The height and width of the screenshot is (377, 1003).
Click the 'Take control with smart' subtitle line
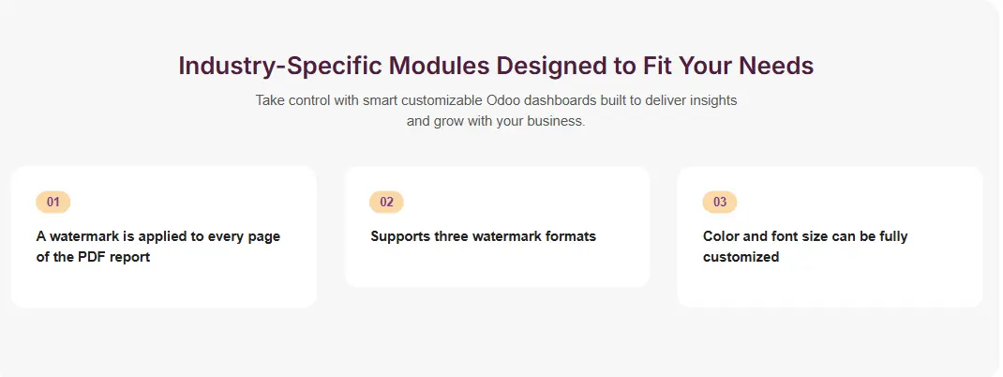point(496,99)
